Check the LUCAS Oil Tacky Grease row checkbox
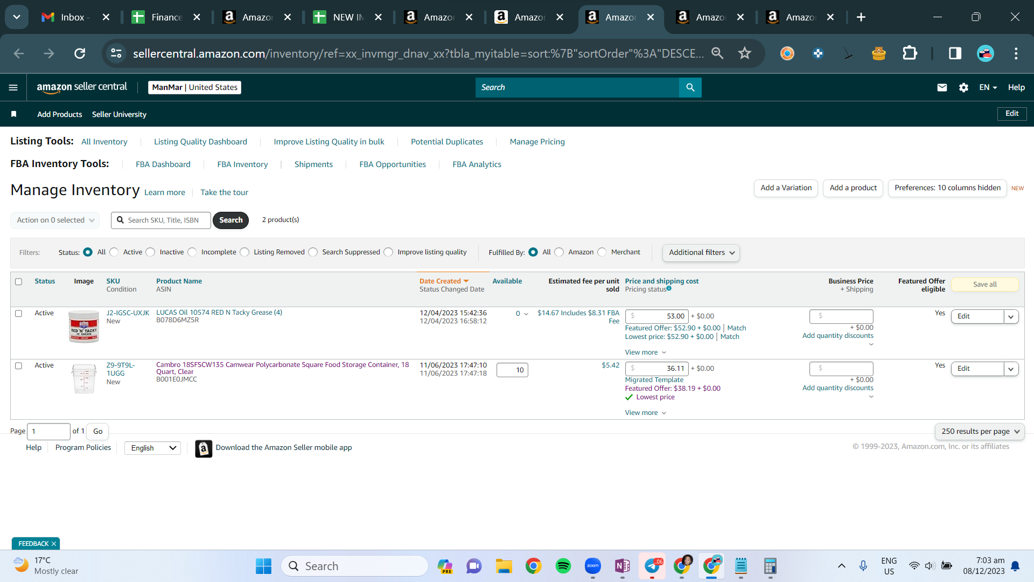Image resolution: width=1034 pixels, height=582 pixels. [x=18, y=314]
